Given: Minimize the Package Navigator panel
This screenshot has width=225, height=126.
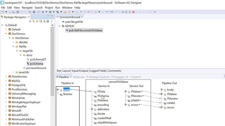Looking at the screenshot, I should pyautogui.click(x=48, y=16).
